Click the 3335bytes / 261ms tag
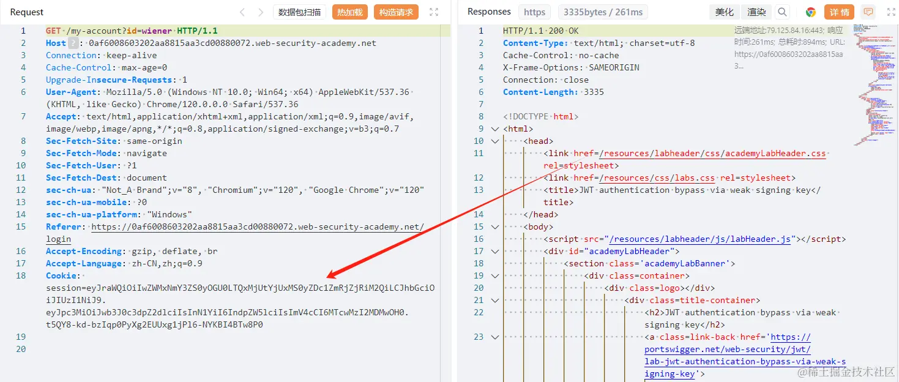899x382 pixels. point(603,12)
